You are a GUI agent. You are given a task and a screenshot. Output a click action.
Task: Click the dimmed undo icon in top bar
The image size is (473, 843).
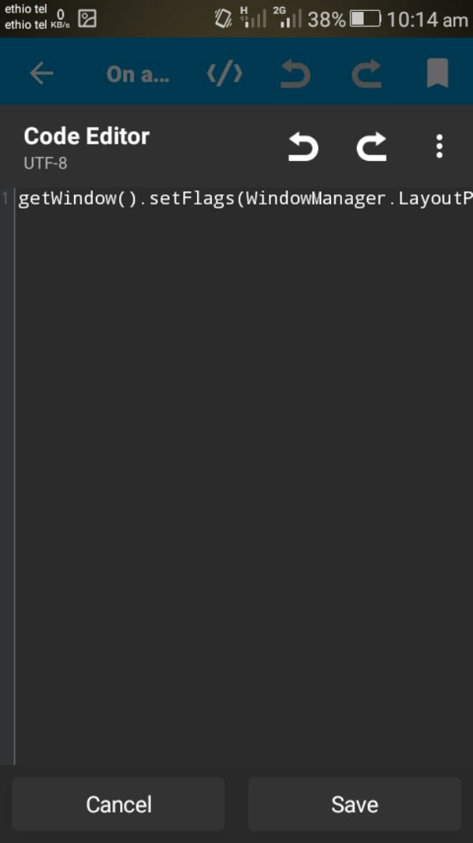(295, 73)
